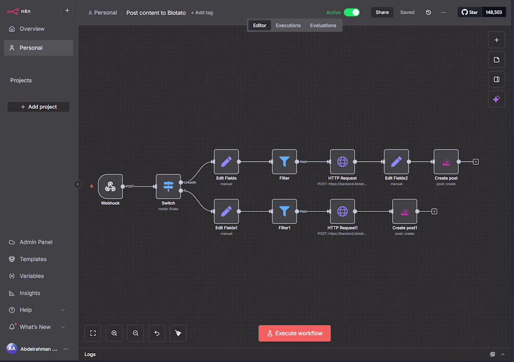Switch to the Executions tab
The height and width of the screenshot is (362, 514).
(288, 26)
